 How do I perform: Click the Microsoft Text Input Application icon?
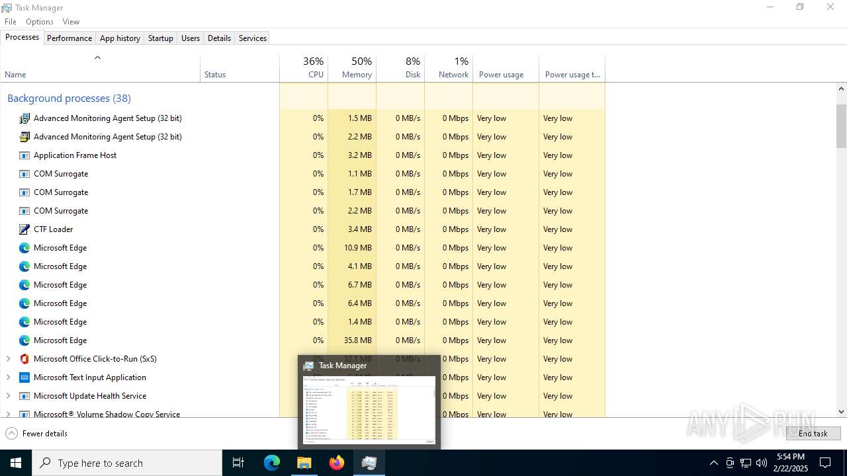(x=24, y=377)
